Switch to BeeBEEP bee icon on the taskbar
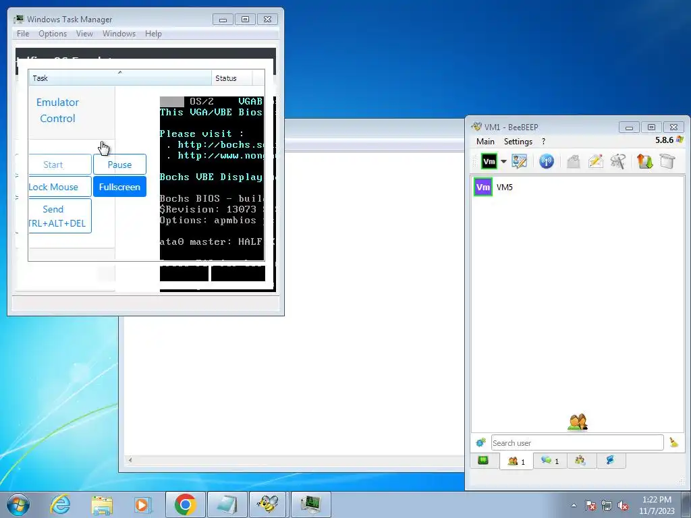This screenshot has width=691, height=518. tap(268, 505)
